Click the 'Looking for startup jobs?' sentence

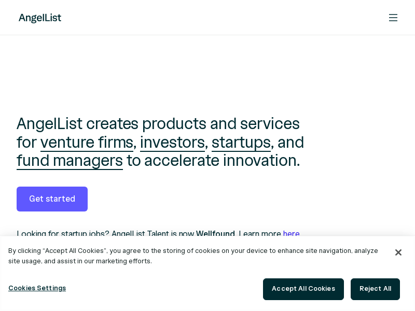tap(63, 233)
